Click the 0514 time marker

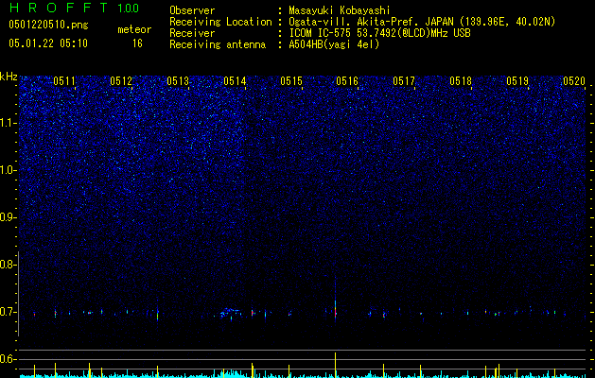pos(235,81)
